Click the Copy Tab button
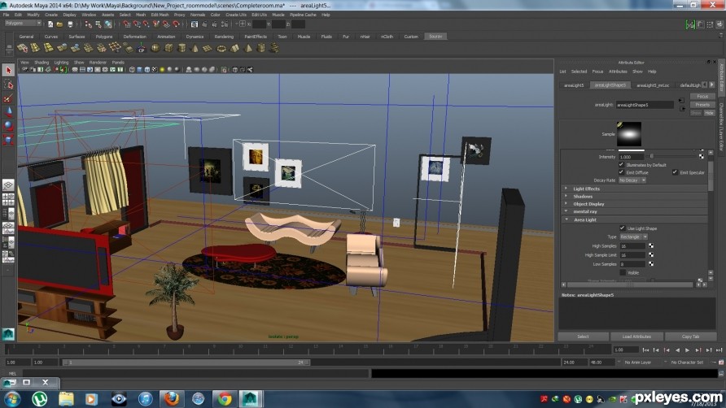This screenshot has width=726, height=408. click(690, 336)
